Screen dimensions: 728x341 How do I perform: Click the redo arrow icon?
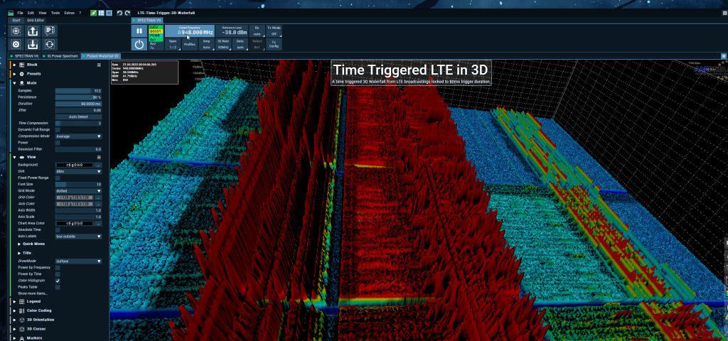[x=127, y=13]
